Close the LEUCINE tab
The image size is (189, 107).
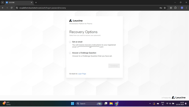click(32, 2)
